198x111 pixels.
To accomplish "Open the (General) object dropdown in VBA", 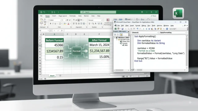I will pos(157,33).
